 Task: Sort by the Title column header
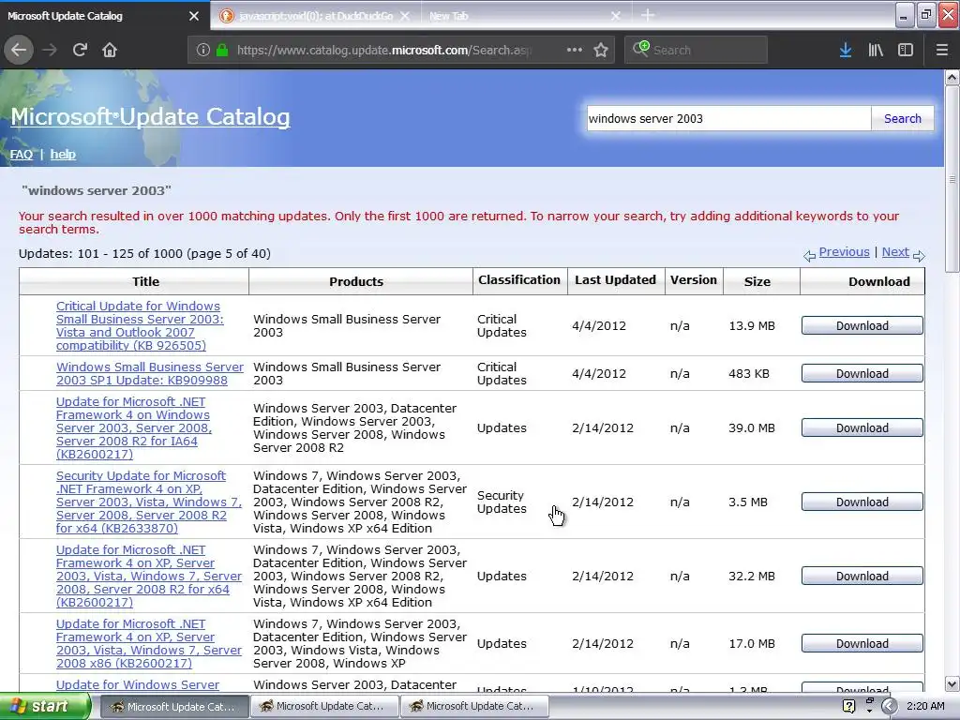[x=145, y=281]
